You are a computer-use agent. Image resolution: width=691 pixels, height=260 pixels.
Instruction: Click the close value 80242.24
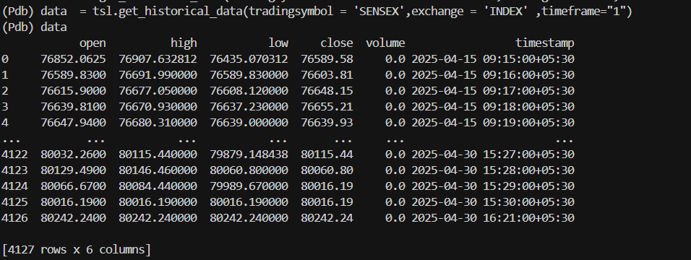click(x=327, y=217)
